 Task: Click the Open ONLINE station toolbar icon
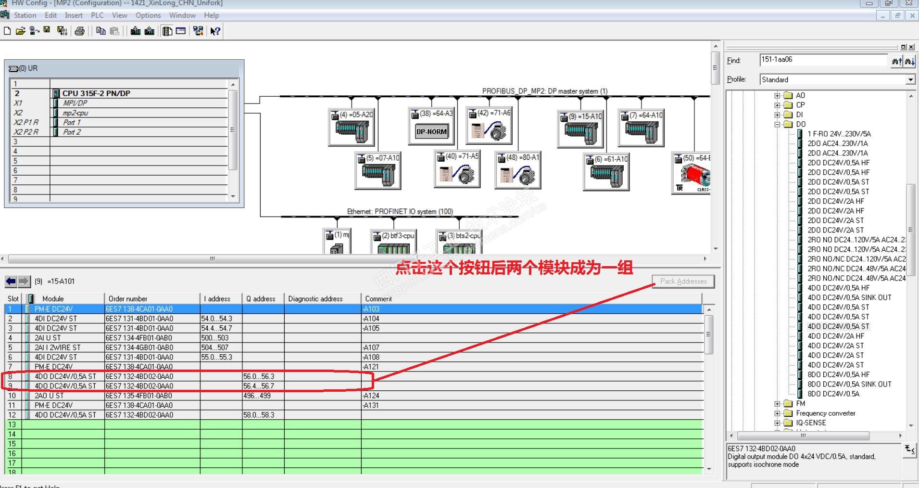pos(34,31)
